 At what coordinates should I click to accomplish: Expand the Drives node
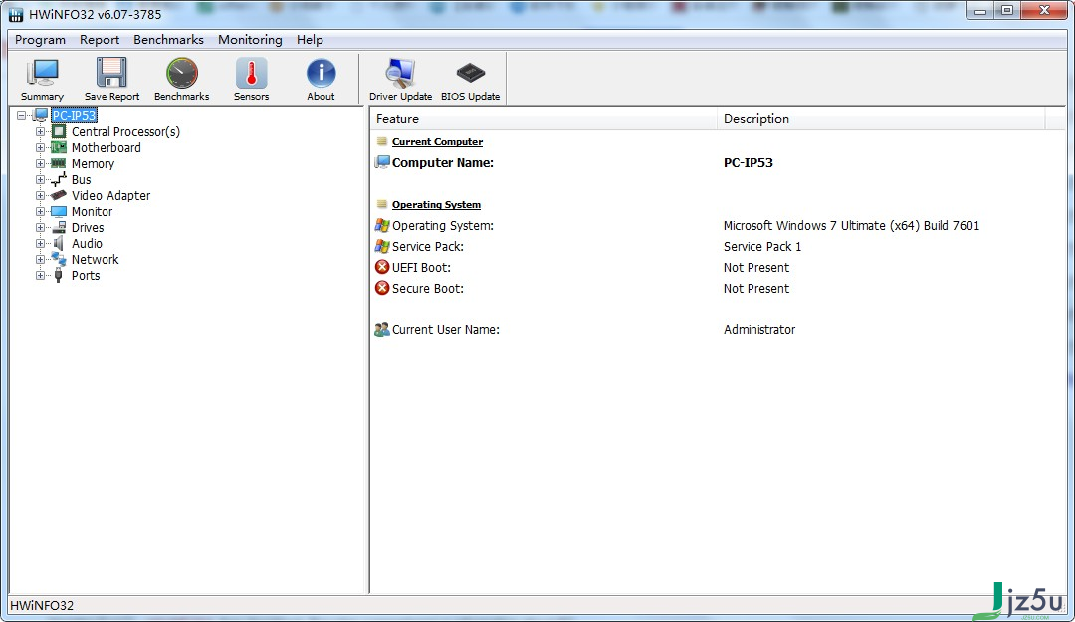(40, 227)
